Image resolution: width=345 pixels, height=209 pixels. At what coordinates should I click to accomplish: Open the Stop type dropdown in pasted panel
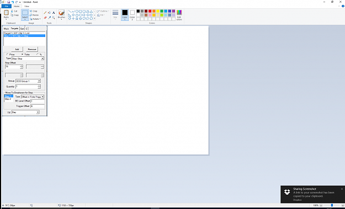point(43,58)
